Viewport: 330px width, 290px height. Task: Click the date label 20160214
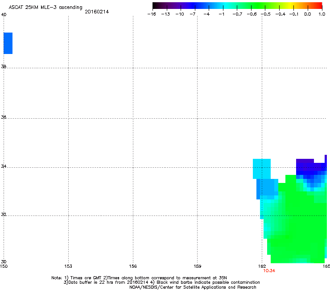pos(97,12)
